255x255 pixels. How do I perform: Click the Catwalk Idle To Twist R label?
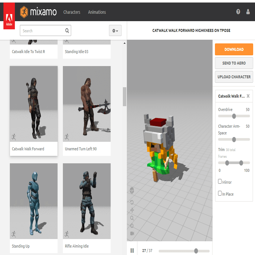(29, 52)
